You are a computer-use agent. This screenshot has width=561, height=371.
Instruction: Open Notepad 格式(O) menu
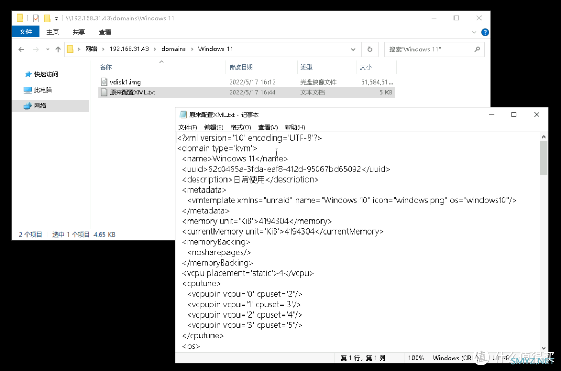click(x=241, y=127)
